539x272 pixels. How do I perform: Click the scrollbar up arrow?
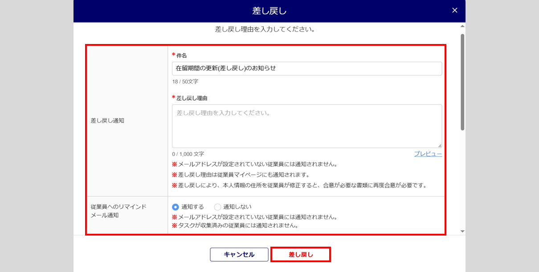(462, 26)
